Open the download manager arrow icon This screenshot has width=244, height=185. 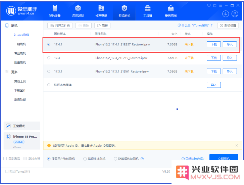[226, 14]
